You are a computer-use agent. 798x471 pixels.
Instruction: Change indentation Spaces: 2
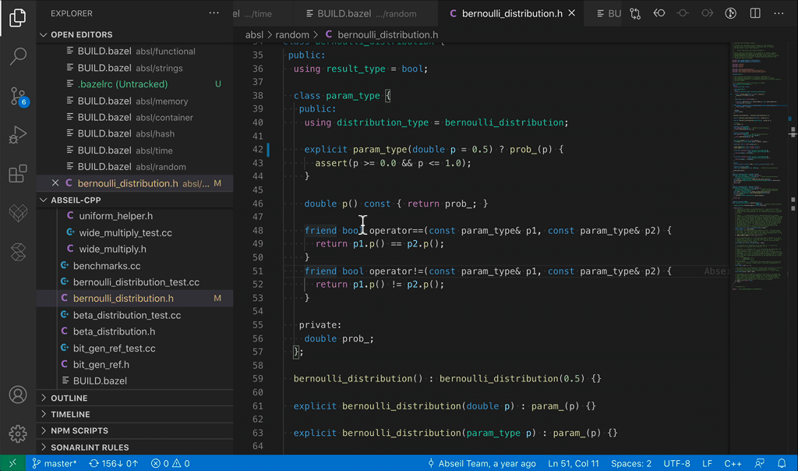[x=631, y=463]
